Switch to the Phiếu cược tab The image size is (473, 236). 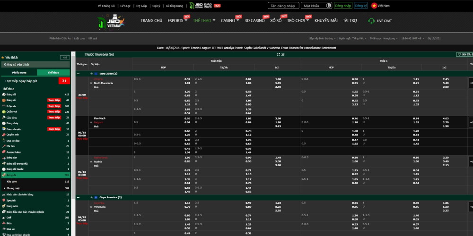pos(19,73)
